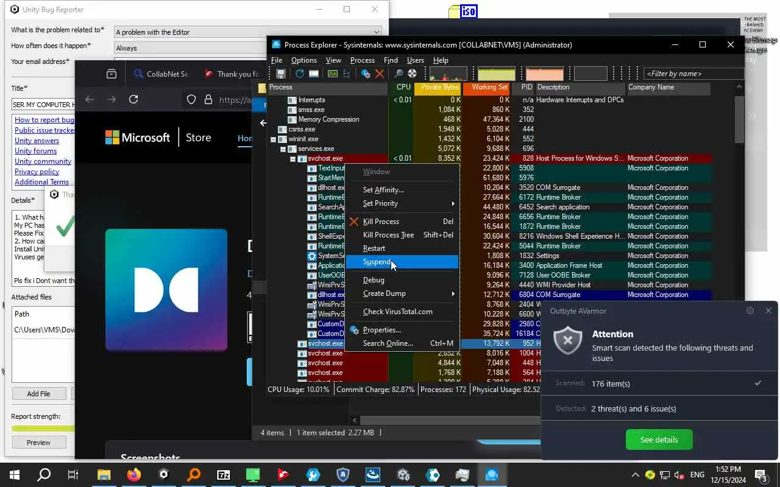The height and width of the screenshot is (487, 780).
Task: Open Privacy policy link
Action: coord(37,172)
